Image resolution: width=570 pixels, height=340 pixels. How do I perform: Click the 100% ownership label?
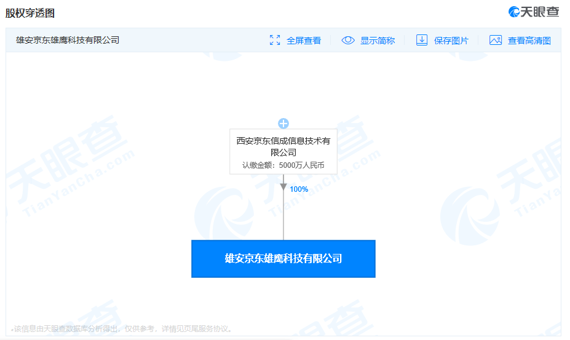point(299,189)
